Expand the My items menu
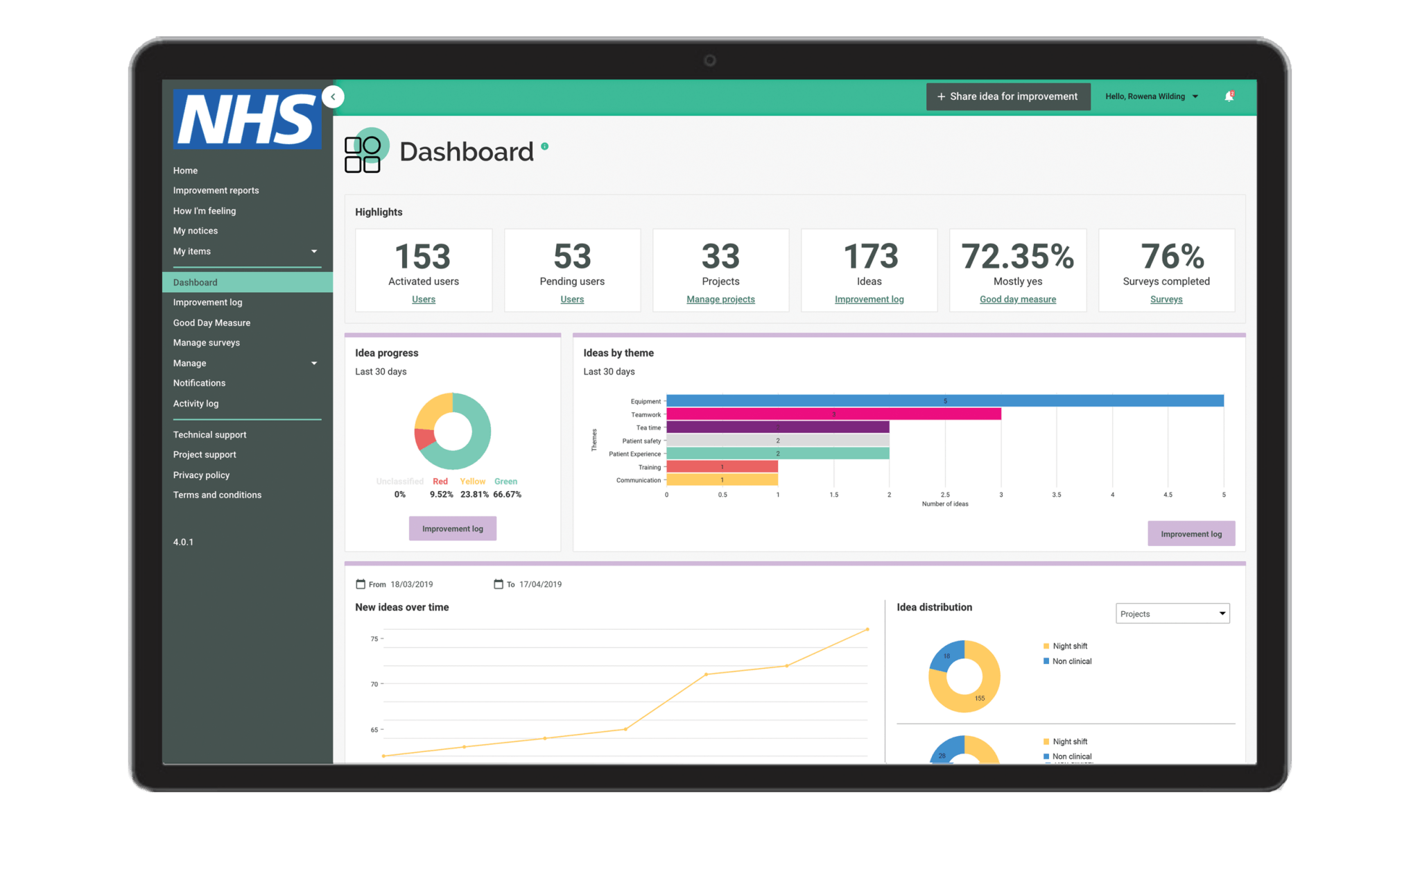Screen dimensions: 1420x888 (314, 251)
